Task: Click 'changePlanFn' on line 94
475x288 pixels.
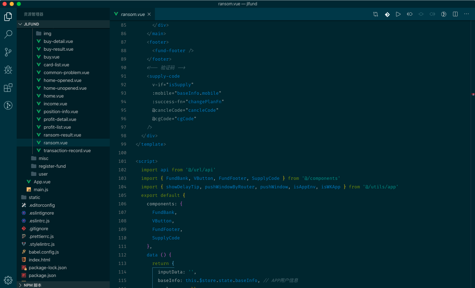Action: [x=204, y=101]
